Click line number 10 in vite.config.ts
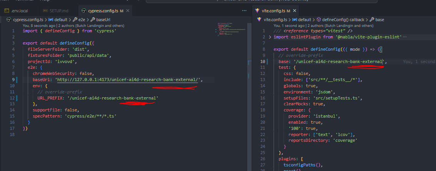 coord(263,61)
